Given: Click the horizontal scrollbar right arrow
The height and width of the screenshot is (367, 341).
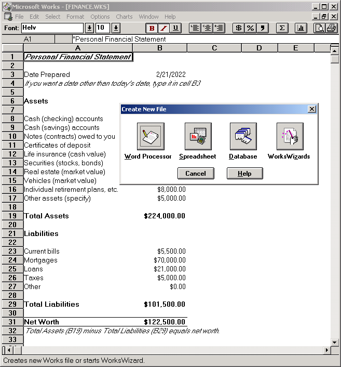Looking at the screenshot, I should (327, 350).
